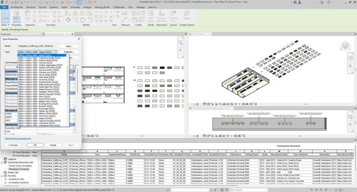Image resolution: width=357 pixels, height=192 pixels.
Task: Click the Print icon in quick access toolbar
Action: click(x=41, y=2)
